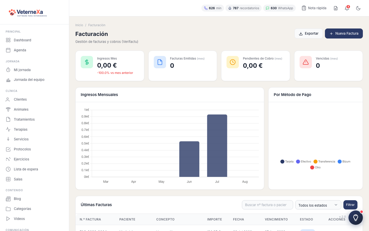Create a Nueva Factura
Viewport: 369px width, 231px height.
[x=344, y=33]
